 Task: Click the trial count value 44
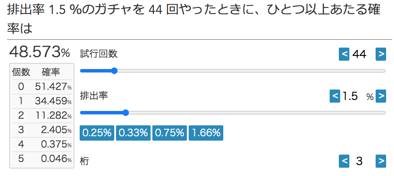coord(359,54)
